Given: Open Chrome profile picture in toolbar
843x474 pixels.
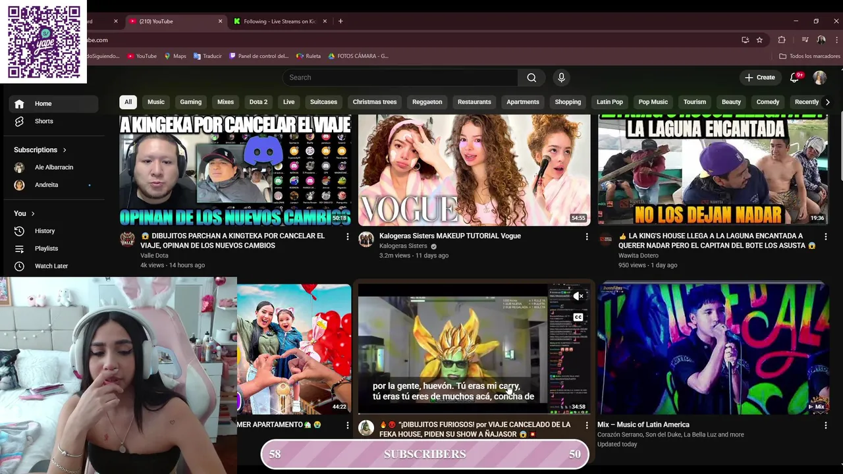Looking at the screenshot, I should tap(821, 40).
